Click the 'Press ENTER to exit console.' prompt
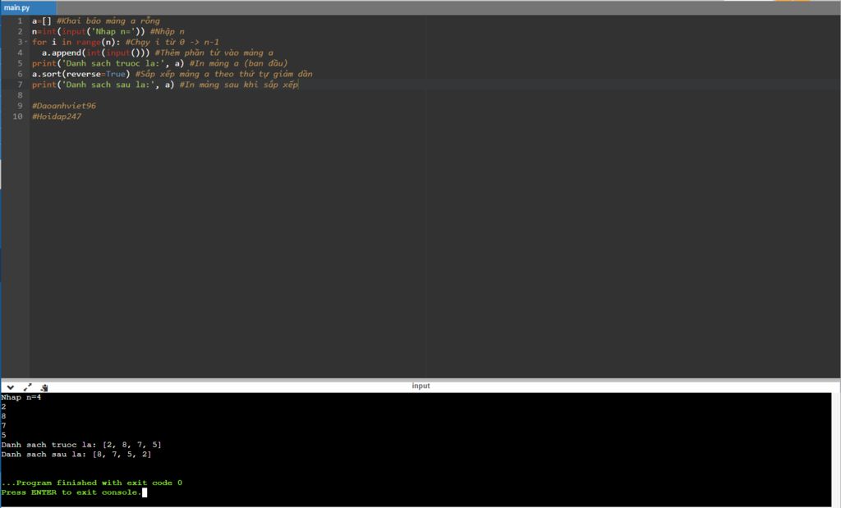This screenshot has width=841, height=508. (71, 492)
